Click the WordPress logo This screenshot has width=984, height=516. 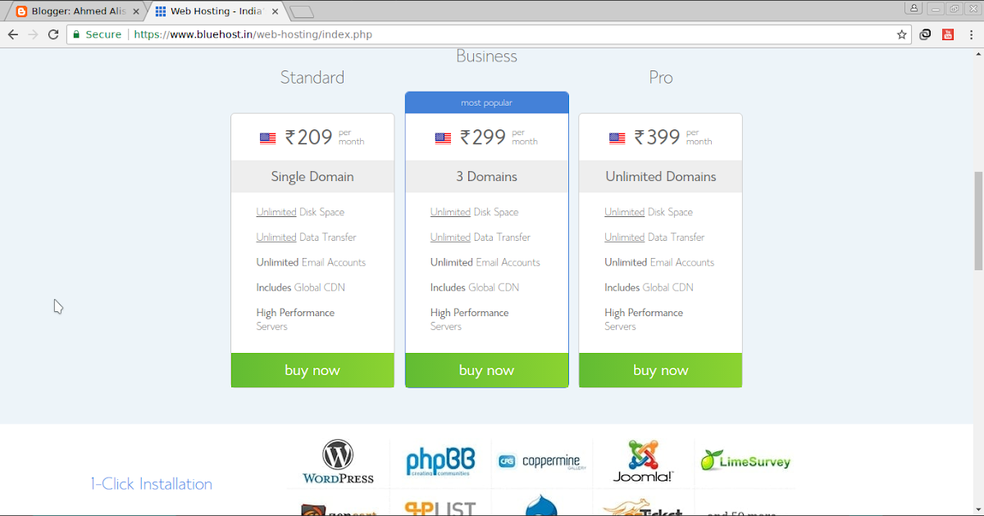[338, 462]
